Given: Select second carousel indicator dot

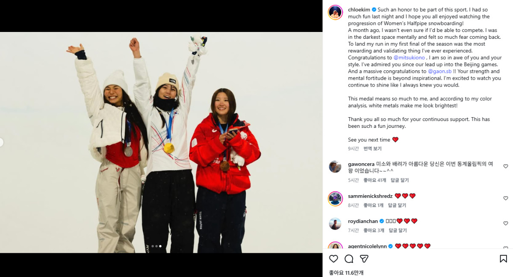Looking at the screenshot, I should [x=156, y=246].
